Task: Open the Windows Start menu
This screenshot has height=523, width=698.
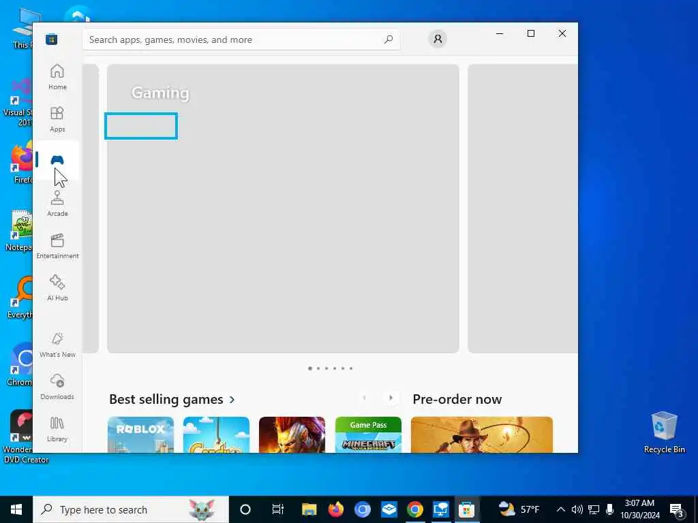Action: 16,509
